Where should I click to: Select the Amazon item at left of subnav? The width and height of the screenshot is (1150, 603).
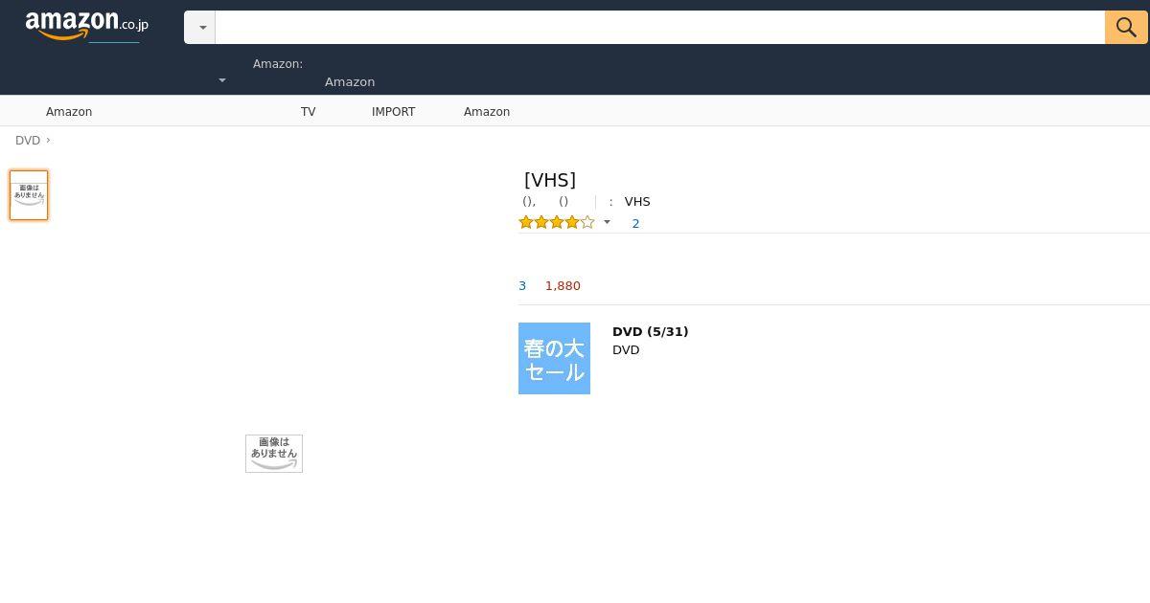pos(69,112)
